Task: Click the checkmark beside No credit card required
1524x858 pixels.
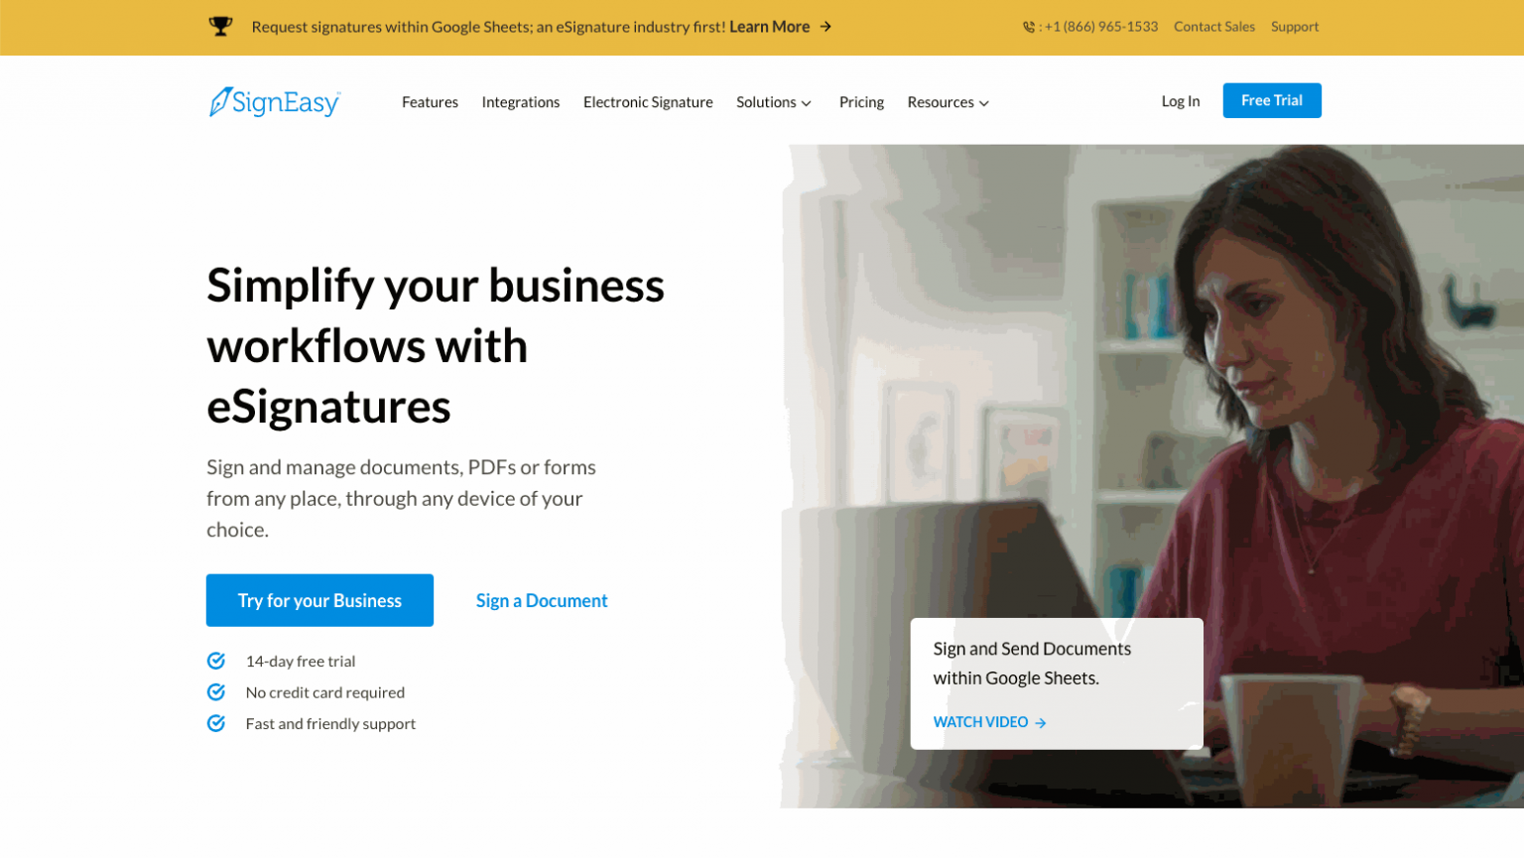Action: [x=216, y=691]
